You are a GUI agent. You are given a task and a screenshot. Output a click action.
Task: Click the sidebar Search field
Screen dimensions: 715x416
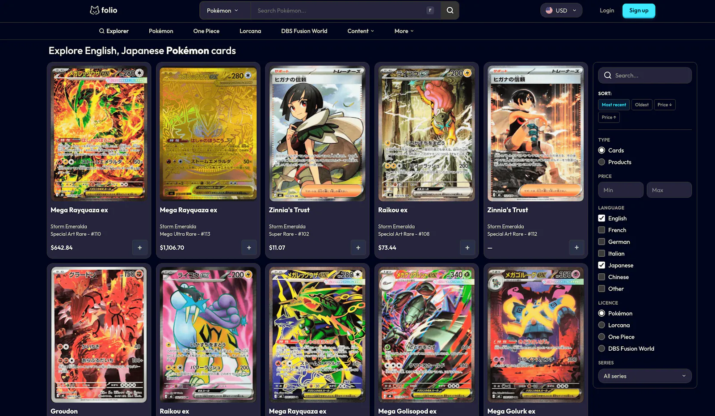pyautogui.click(x=645, y=75)
